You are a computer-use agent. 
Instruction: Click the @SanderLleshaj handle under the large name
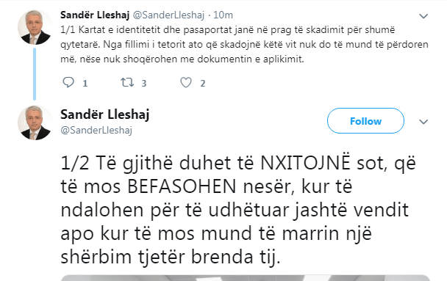pyautogui.click(x=96, y=130)
